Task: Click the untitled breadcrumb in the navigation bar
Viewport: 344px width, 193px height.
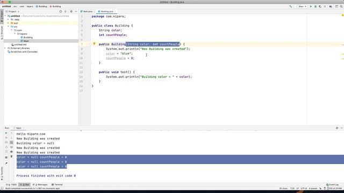Action: [x=6, y=6]
